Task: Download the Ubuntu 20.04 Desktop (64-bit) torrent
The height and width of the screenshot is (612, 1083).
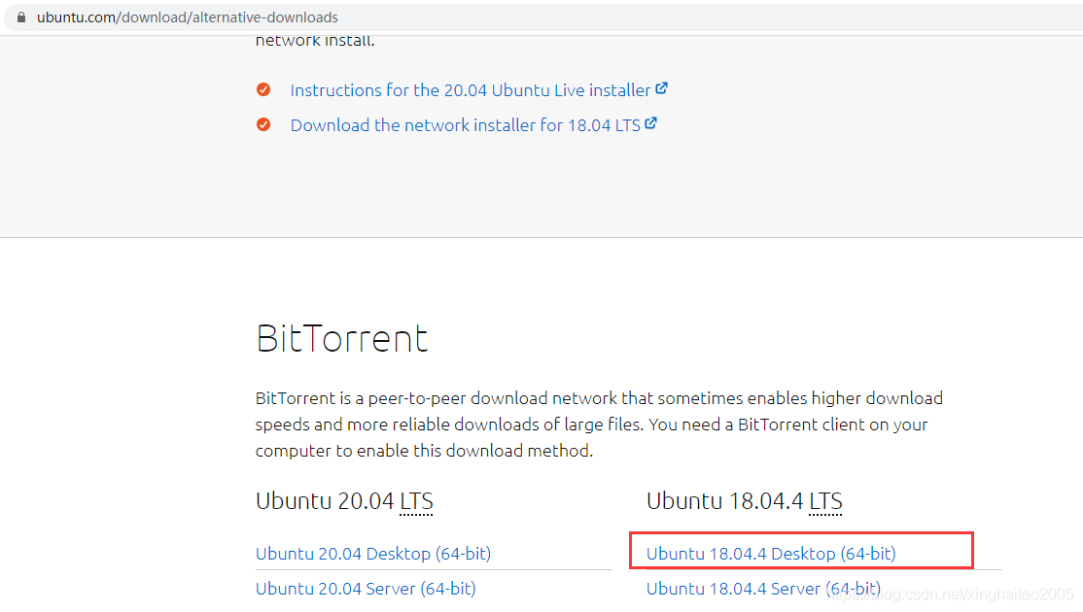Action: coord(373,554)
